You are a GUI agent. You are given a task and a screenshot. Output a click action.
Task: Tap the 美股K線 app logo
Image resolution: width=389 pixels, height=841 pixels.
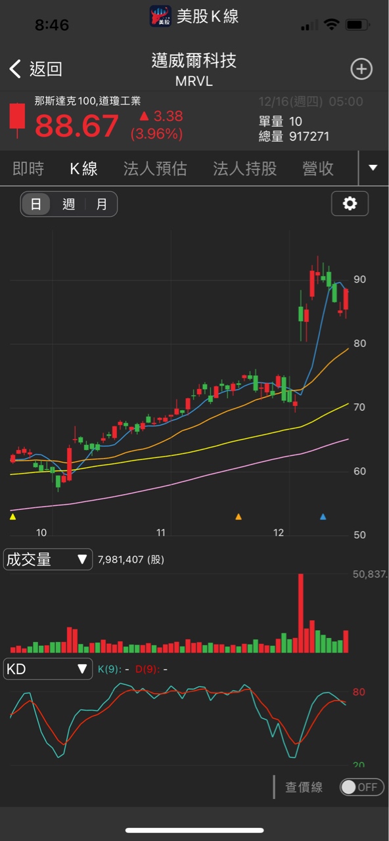pyautogui.click(x=160, y=16)
